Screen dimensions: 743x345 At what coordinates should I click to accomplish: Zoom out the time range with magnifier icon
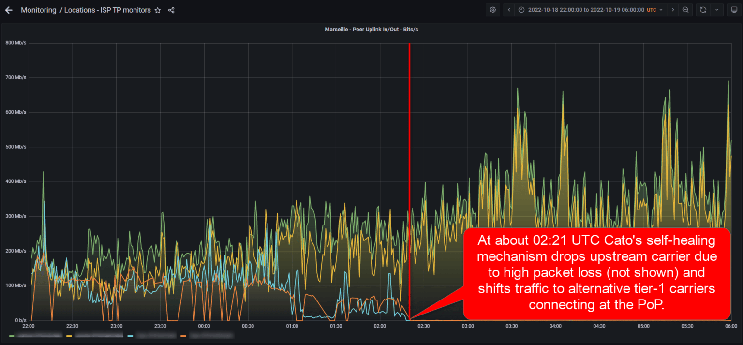tap(685, 10)
